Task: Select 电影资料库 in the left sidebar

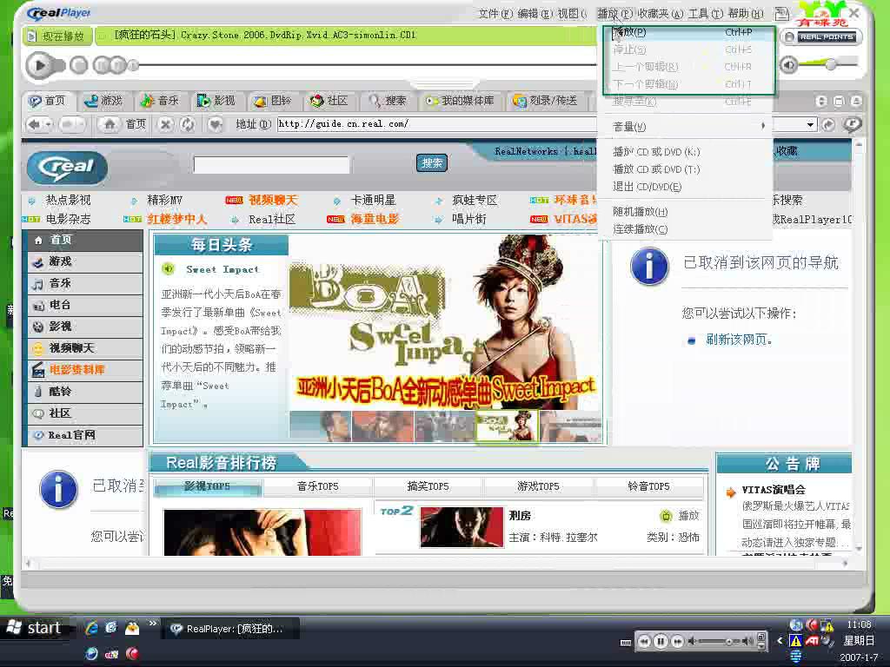Action: tap(84, 370)
